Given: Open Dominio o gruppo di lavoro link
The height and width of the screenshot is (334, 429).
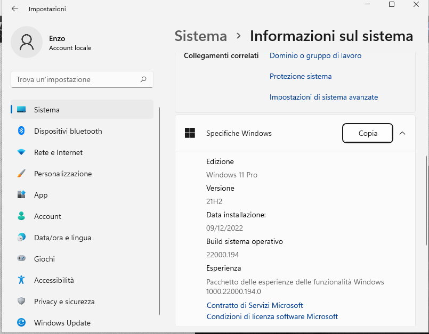Looking at the screenshot, I should point(315,55).
